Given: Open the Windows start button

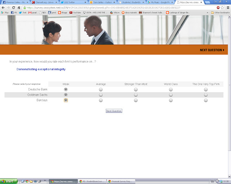Looking at the screenshot, I should tap(9, 181).
